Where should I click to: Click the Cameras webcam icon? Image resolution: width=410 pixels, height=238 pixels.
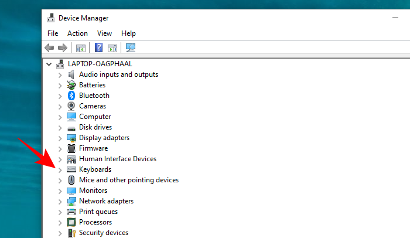71,106
